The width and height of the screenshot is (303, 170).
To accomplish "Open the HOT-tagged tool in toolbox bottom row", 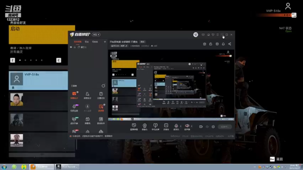I will 74,131.
